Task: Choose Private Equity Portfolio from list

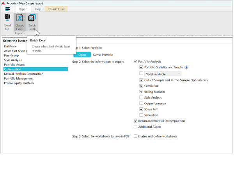Action: [19, 83]
